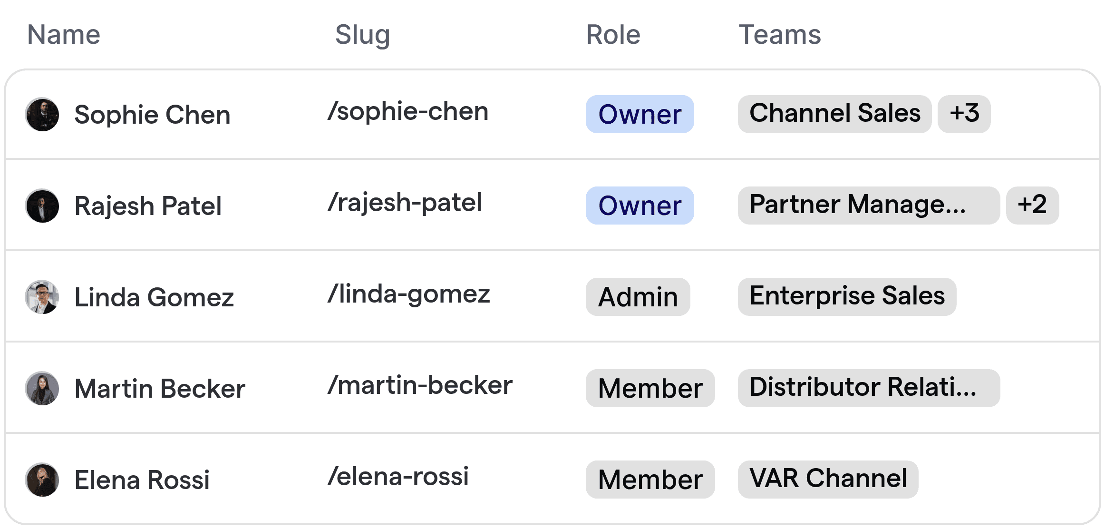Select the Owner badge for Sophie Chen
Viewport: 1105px width, 529px height.
coord(640,114)
